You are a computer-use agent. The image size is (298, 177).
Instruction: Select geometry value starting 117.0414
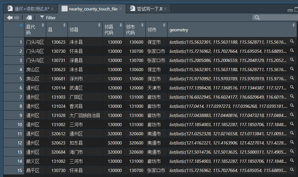point(228,106)
